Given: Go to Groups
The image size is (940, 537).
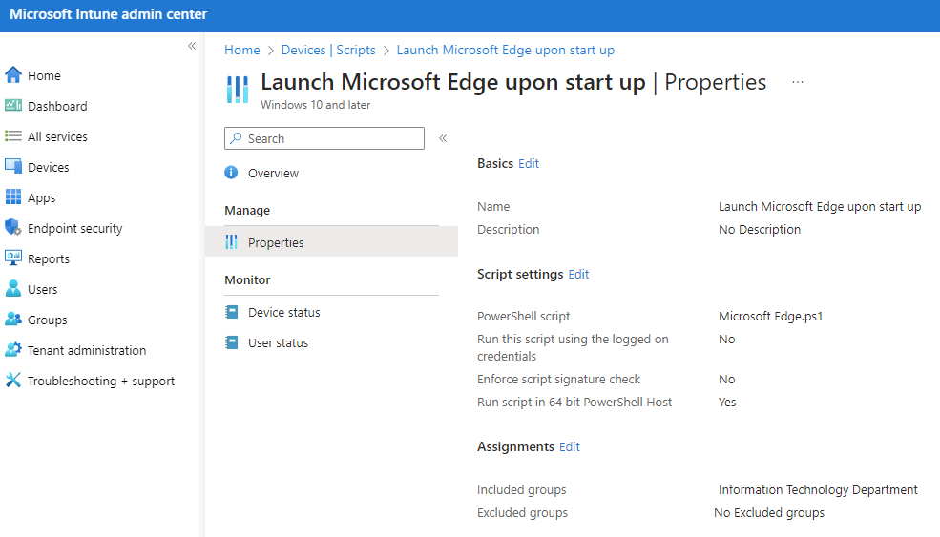Looking at the screenshot, I should click(47, 320).
